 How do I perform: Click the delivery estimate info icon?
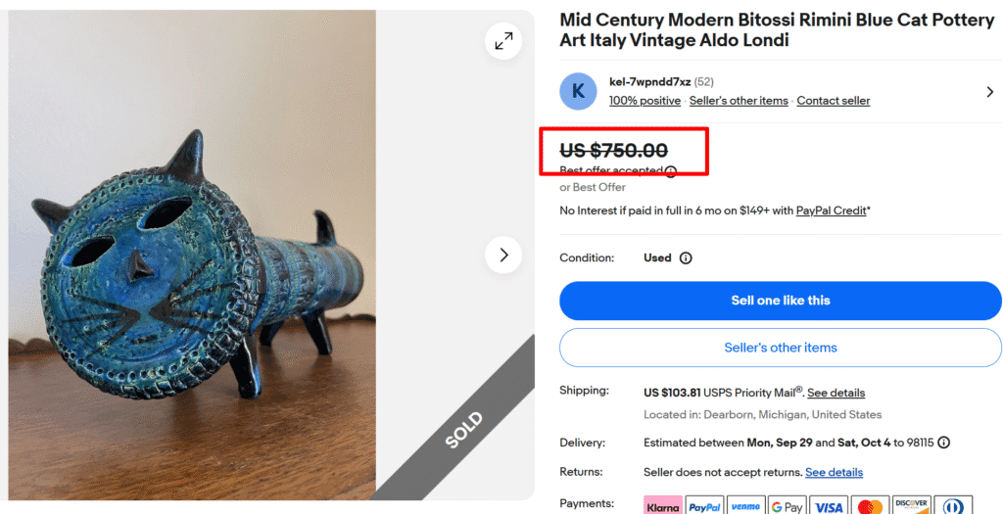coord(943,443)
